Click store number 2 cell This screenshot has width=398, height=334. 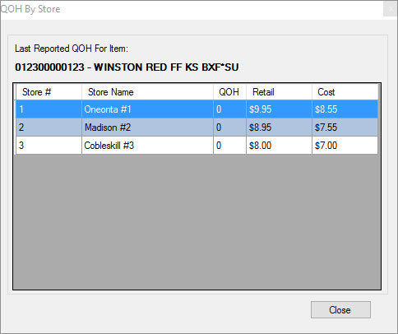49,128
